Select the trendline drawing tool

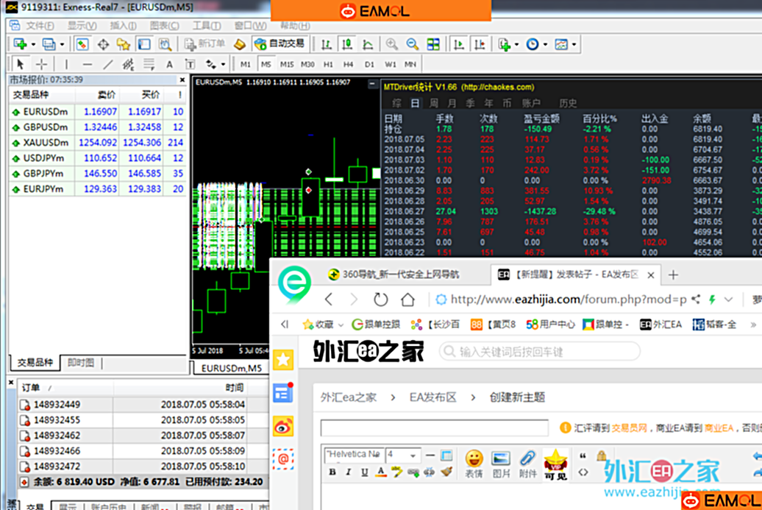tap(108, 64)
